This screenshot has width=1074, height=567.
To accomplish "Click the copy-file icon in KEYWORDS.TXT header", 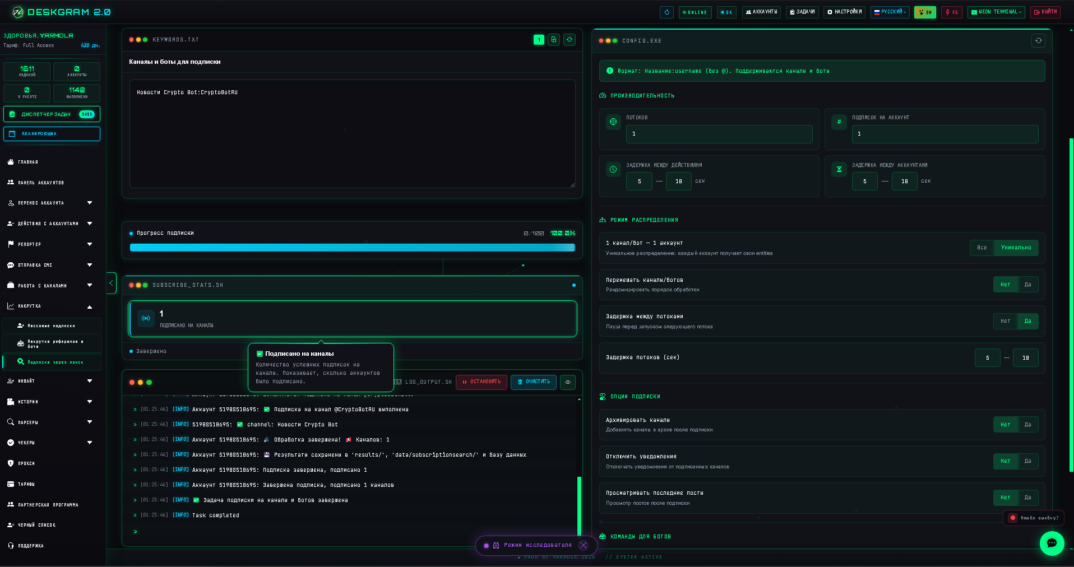I will (x=554, y=40).
